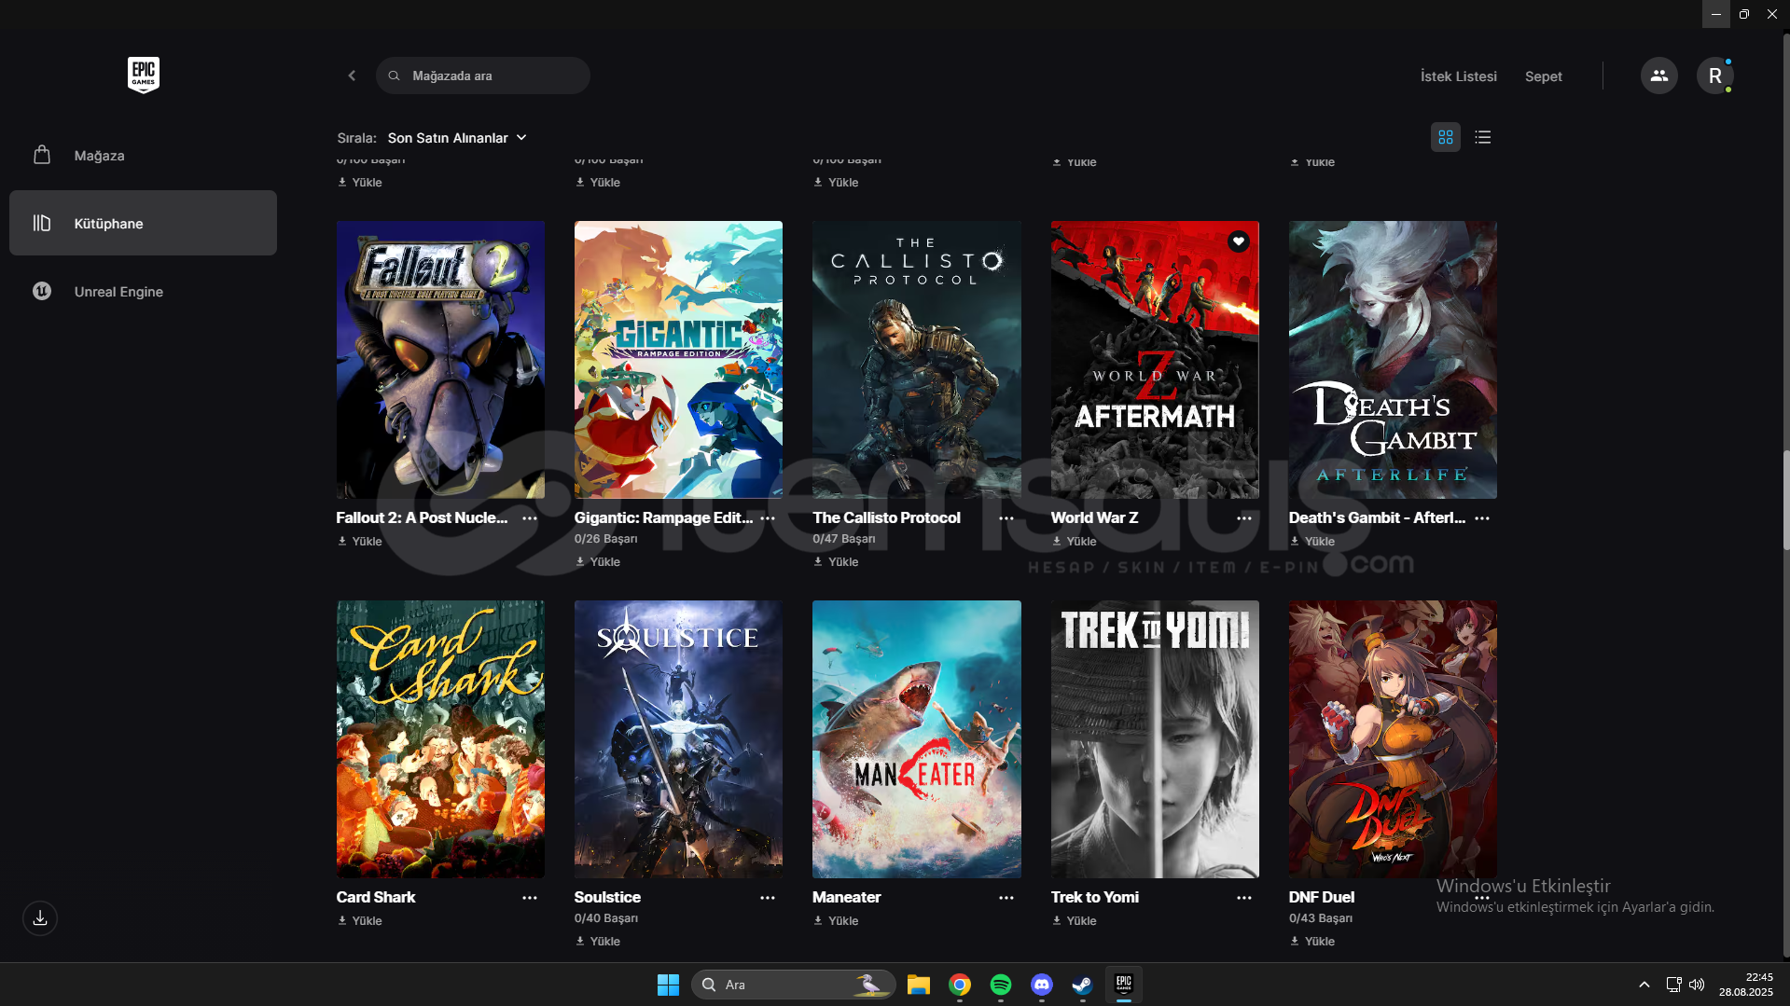1790x1006 pixels.
Task: Click the Soulstice title text
Action: coord(607,898)
